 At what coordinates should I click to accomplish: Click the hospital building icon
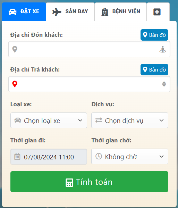coord(105,12)
